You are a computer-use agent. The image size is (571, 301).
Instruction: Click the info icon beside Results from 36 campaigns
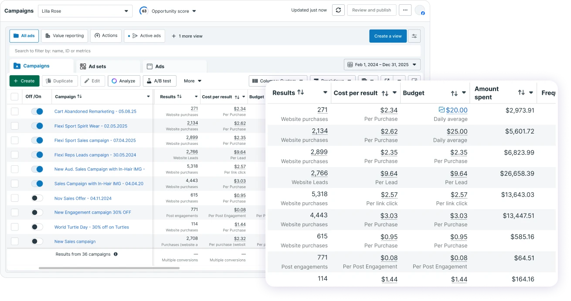click(116, 254)
